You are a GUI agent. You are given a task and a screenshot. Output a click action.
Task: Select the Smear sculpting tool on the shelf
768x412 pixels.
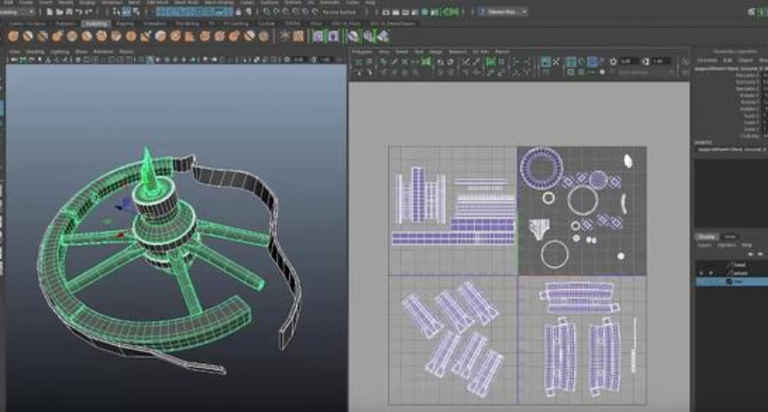tap(220, 36)
